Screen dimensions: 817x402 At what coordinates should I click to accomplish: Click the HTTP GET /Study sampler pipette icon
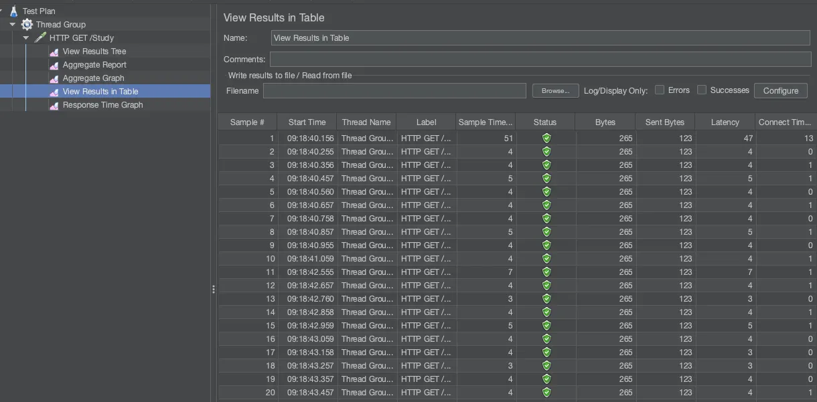(x=40, y=37)
